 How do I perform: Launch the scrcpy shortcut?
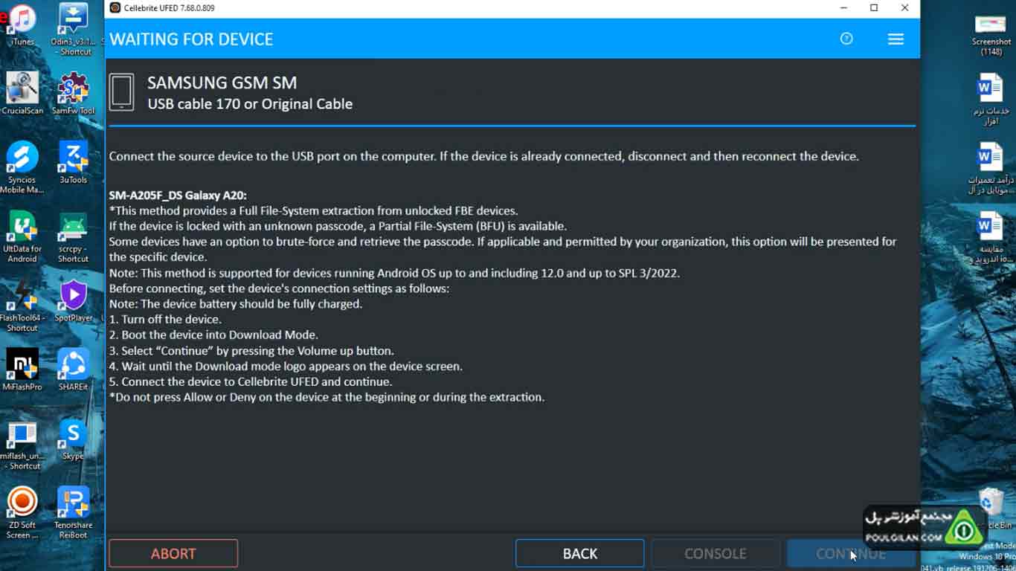coord(74,236)
